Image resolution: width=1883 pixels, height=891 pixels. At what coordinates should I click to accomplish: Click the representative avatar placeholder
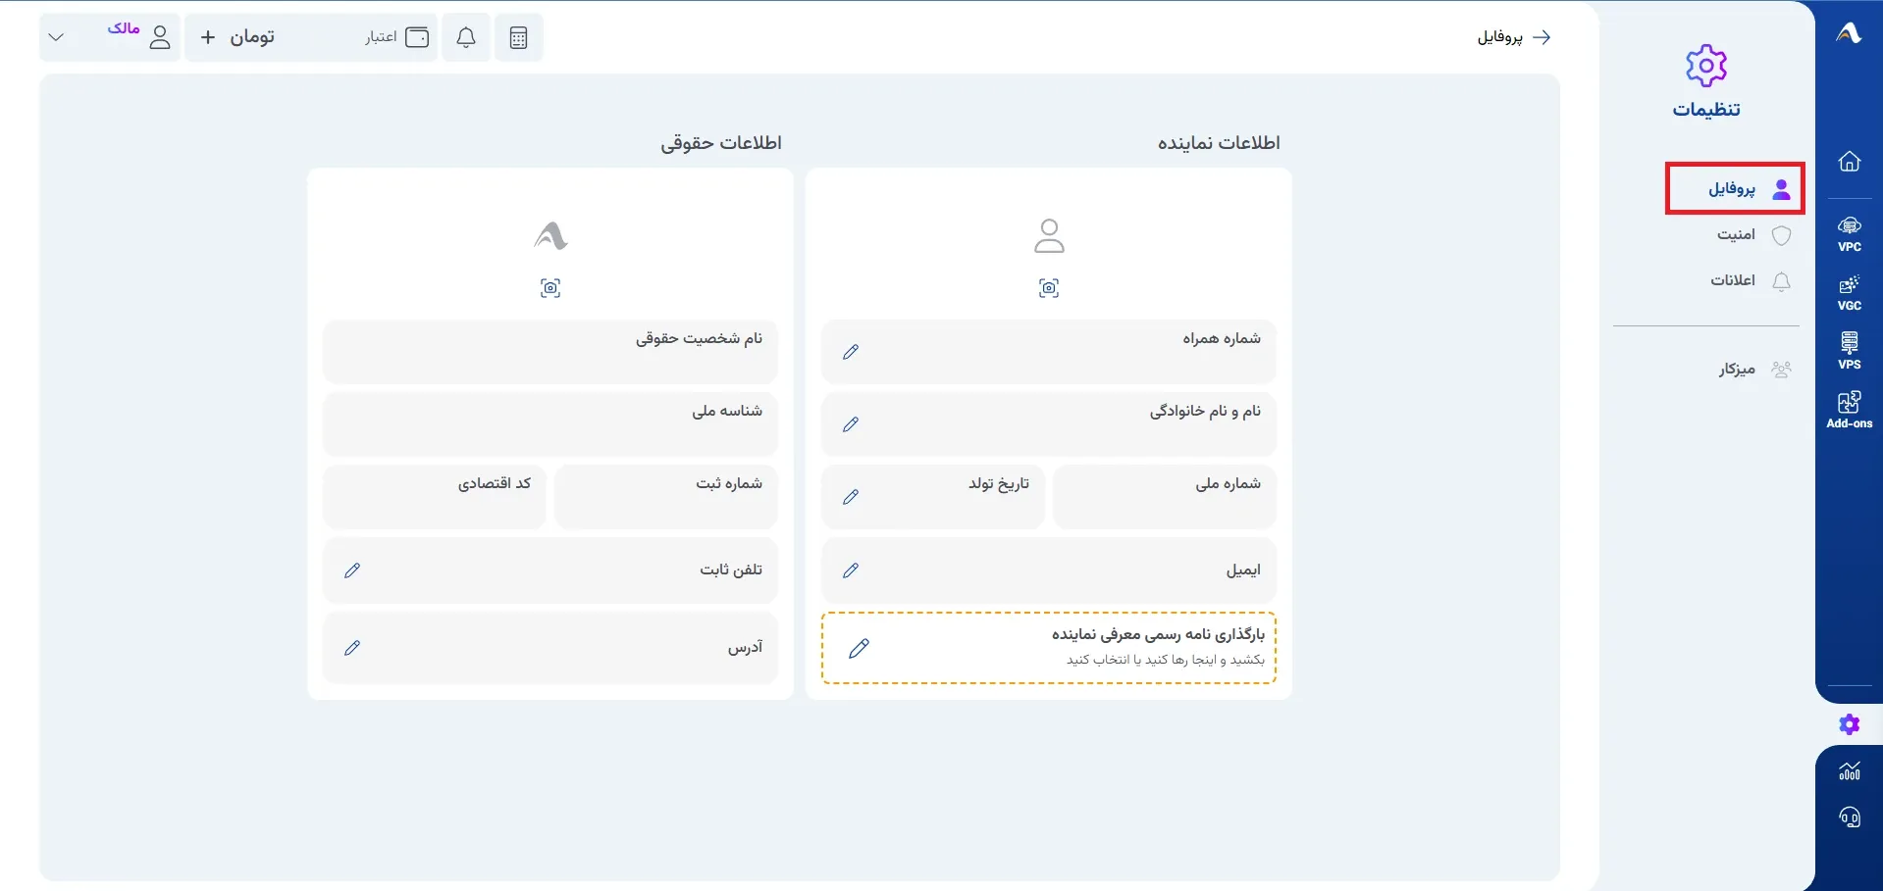[x=1049, y=235]
